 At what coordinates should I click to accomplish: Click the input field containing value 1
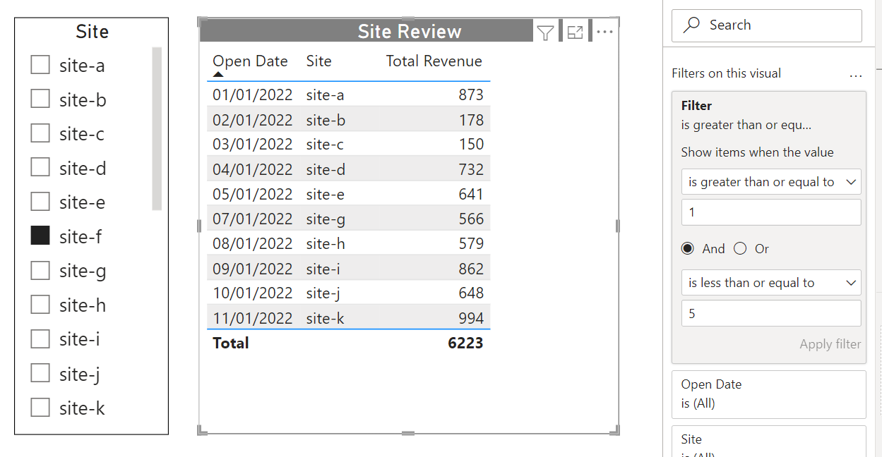pos(771,212)
